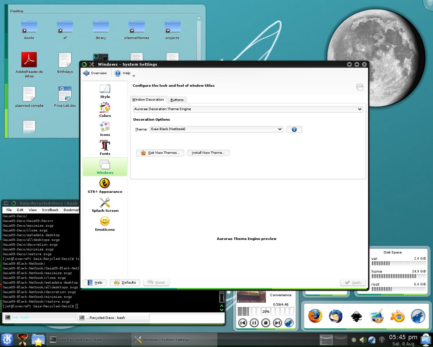Click the Help button at the bottom
The image size is (433, 347).
click(x=95, y=283)
